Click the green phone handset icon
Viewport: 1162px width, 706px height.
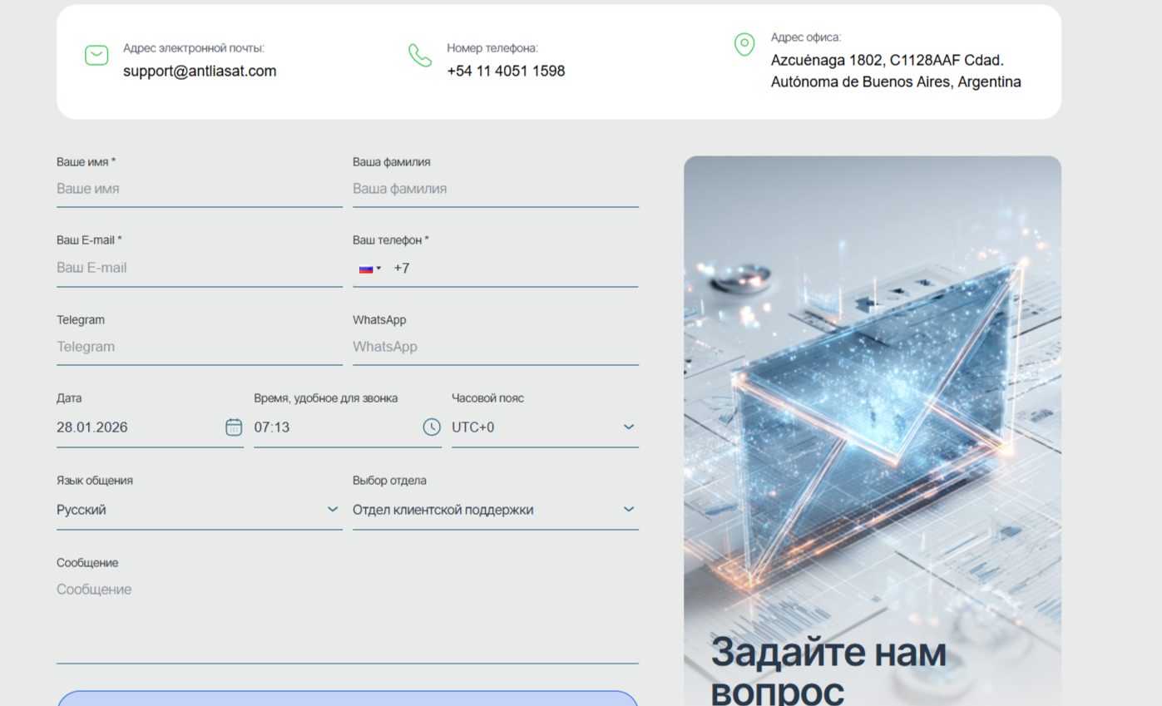(x=419, y=58)
